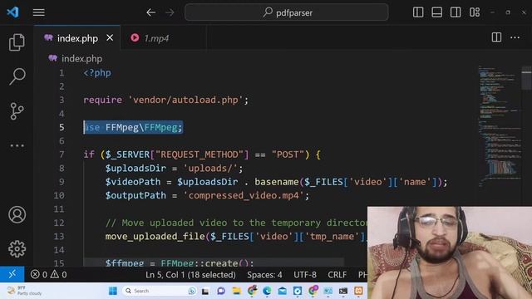Click the 'compressed_video.mp4' string
Screen dimensions: 532x299
(244, 196)
